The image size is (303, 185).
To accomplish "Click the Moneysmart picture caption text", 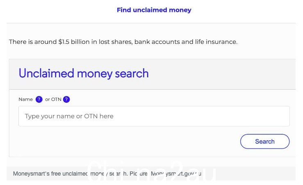I will pos(107,174).
